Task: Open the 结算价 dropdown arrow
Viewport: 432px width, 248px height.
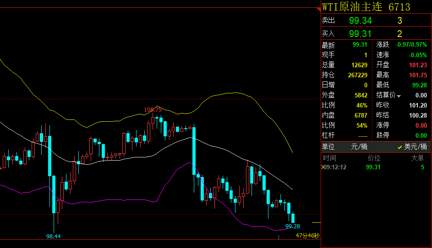Action: (399, 96)
